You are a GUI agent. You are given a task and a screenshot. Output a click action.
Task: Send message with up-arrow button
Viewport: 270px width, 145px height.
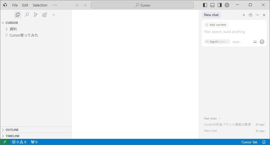[262, 42]
